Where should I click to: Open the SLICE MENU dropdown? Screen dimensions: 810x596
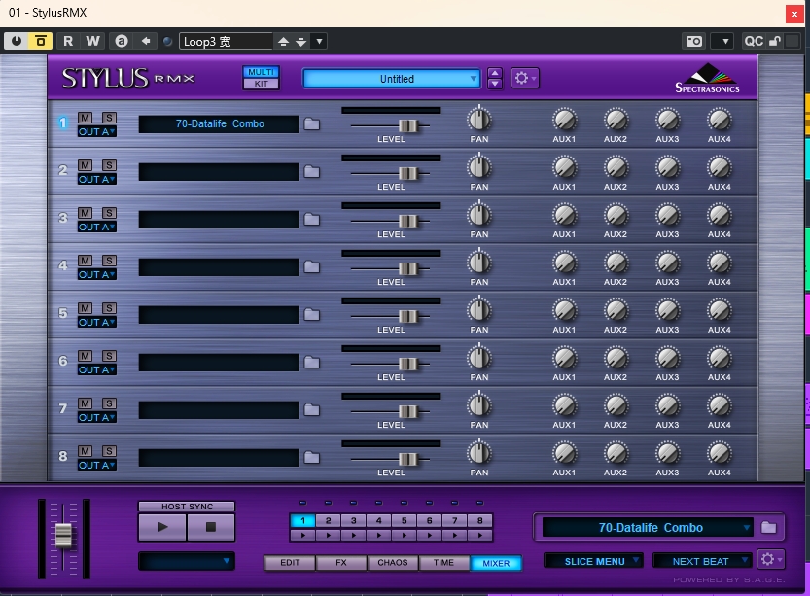click(x=594, y=561)
